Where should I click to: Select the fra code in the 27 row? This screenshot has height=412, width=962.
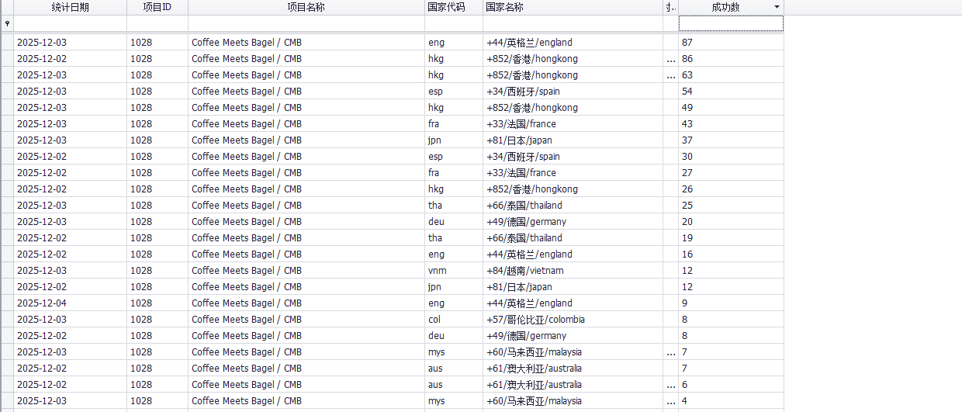pos(453,173)
